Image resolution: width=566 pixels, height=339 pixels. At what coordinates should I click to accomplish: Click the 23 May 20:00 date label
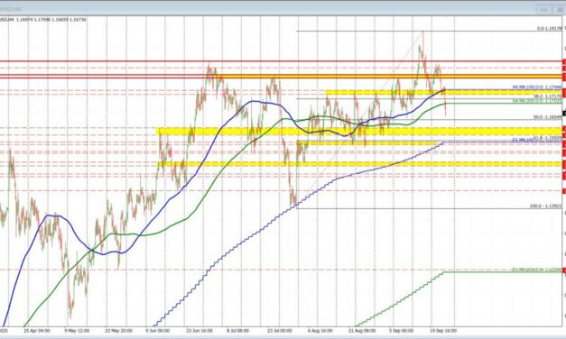pyautogui.click(x=118, y=330)
